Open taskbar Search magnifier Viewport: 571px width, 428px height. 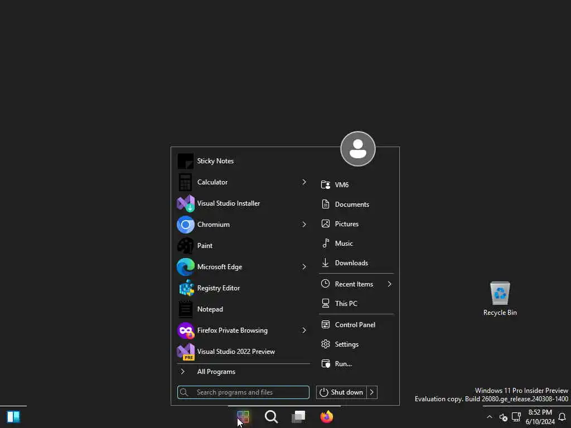click(x=271, y=417)
